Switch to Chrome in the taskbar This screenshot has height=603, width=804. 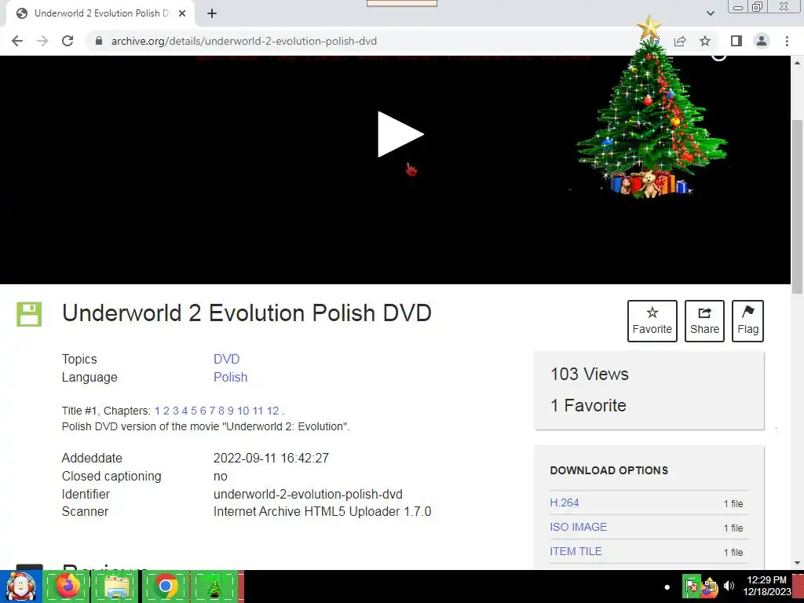[x=165, y=587]
